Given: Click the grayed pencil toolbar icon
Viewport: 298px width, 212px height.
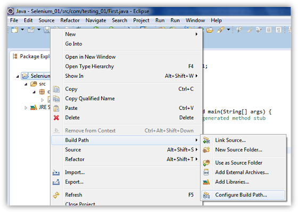Looking at the screenshot, I should 250,30.
